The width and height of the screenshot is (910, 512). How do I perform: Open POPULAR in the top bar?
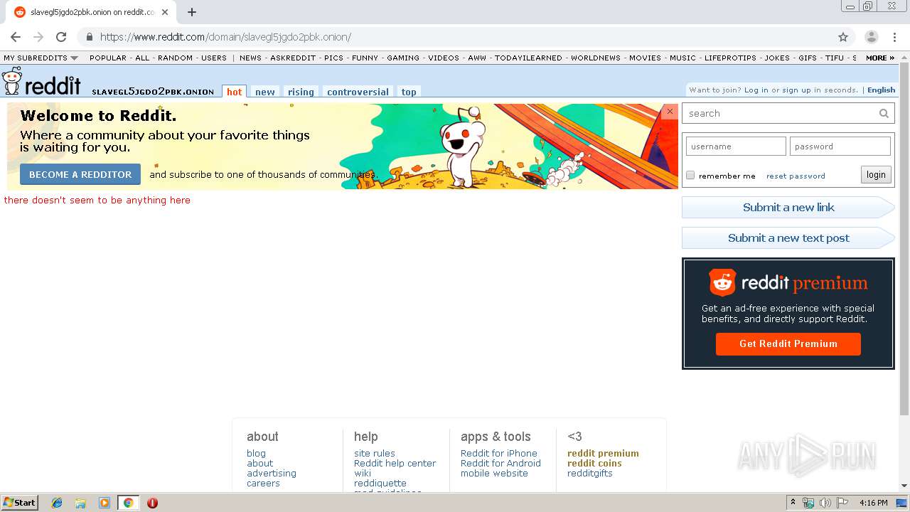click(x=108, y=58)
